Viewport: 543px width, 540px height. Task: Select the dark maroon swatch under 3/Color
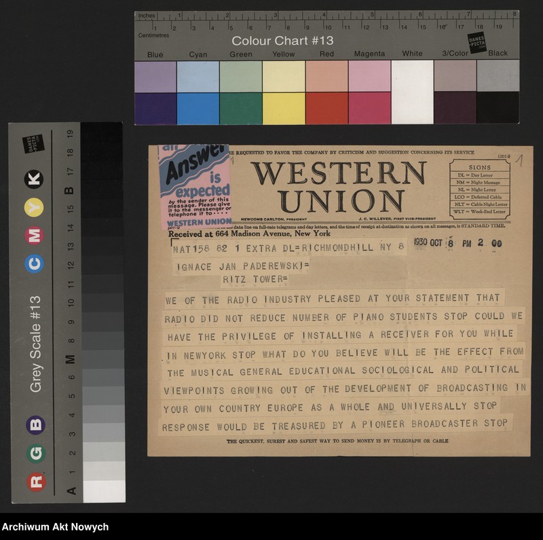click(455, 107)
